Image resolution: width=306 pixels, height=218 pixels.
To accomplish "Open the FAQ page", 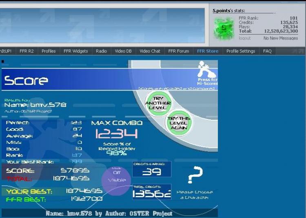I will pos(267,51).
